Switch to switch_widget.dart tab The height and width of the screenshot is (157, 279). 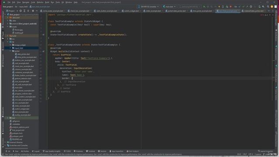click(x=131, y=11)
